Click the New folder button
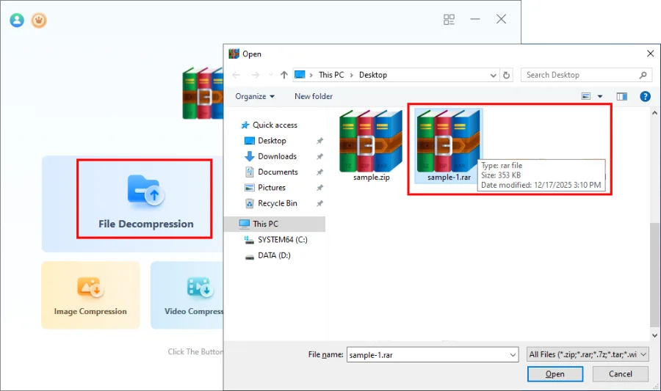Viewport: 661px width, 391px height. [314, 96]
